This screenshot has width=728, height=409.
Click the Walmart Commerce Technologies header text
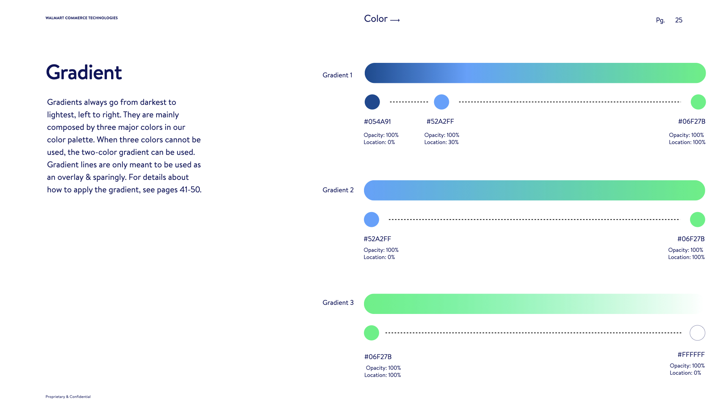pos(82,18)
